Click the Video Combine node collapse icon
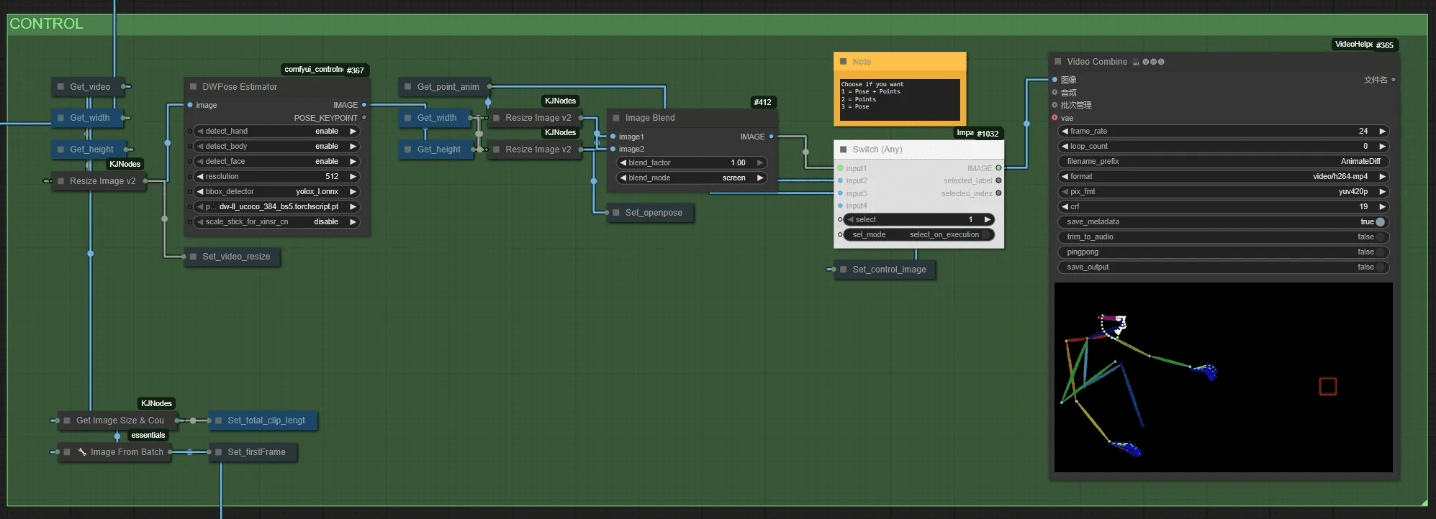Image resolution: width=1436 pixels, height=519 pixels. (x=1058, y=62)
